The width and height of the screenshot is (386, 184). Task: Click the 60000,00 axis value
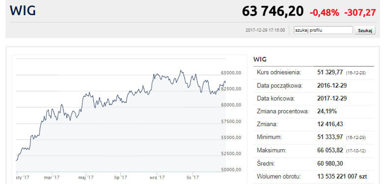click(x=231, y=105)
